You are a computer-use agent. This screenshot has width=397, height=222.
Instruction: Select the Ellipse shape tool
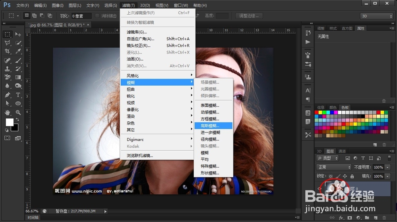click(x=18, y=103)
